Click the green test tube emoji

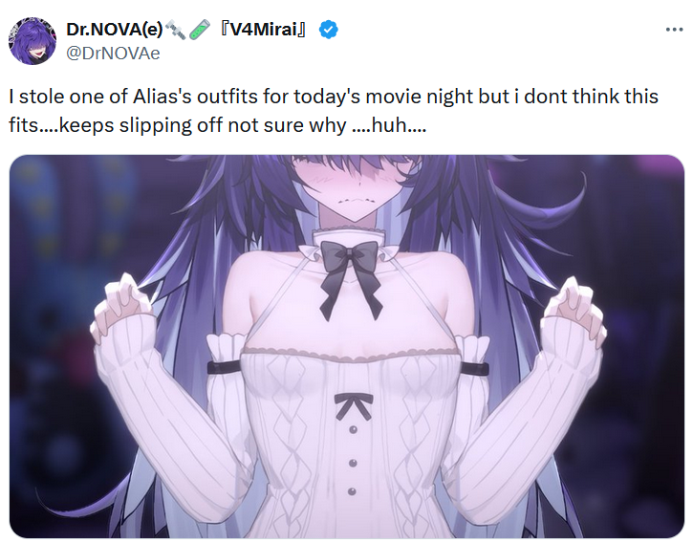pos(200,30)
